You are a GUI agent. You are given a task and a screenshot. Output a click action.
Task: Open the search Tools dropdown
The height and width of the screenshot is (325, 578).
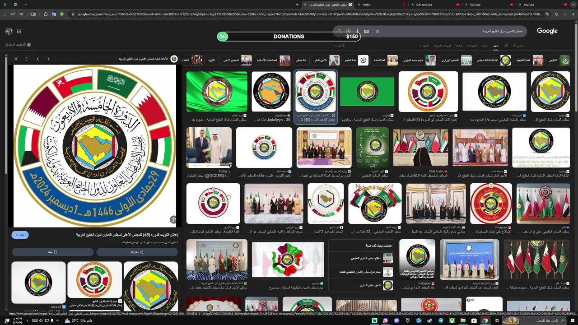point(339,46)
